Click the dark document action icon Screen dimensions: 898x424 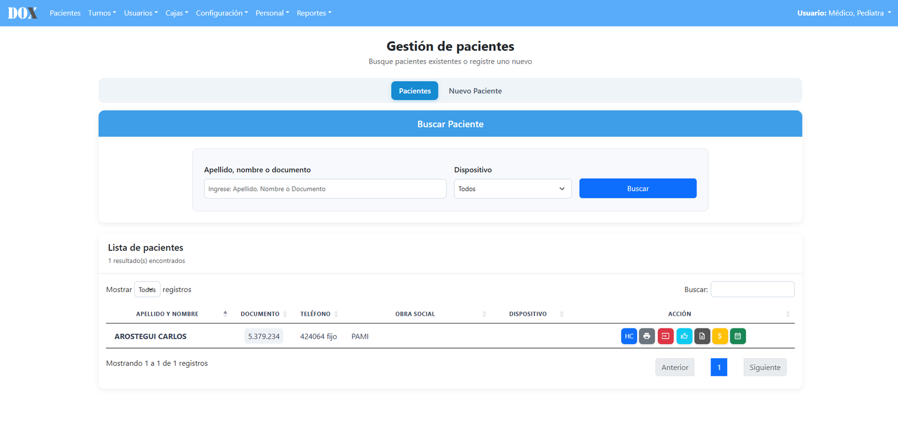click(702, 336)
